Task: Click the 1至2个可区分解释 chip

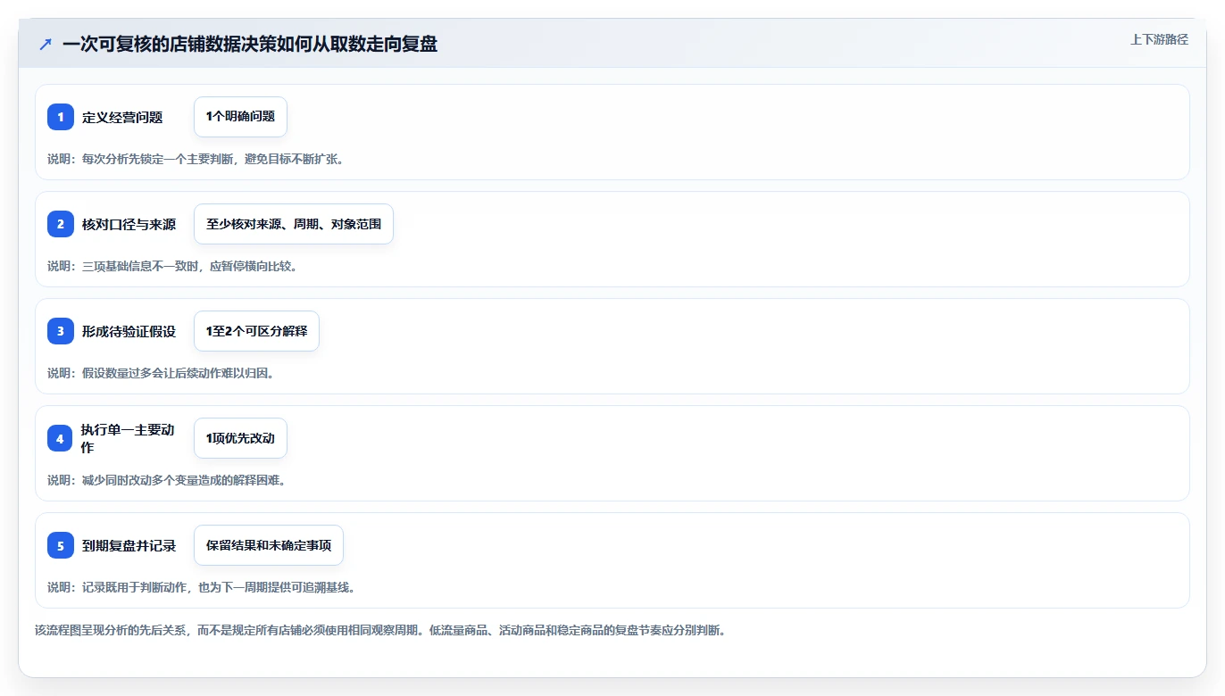Action: [x=256, y=331]
